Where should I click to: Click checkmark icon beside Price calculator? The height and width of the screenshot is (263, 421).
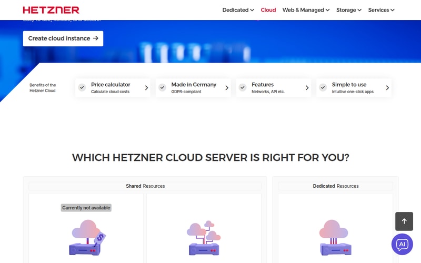[82, 87]
